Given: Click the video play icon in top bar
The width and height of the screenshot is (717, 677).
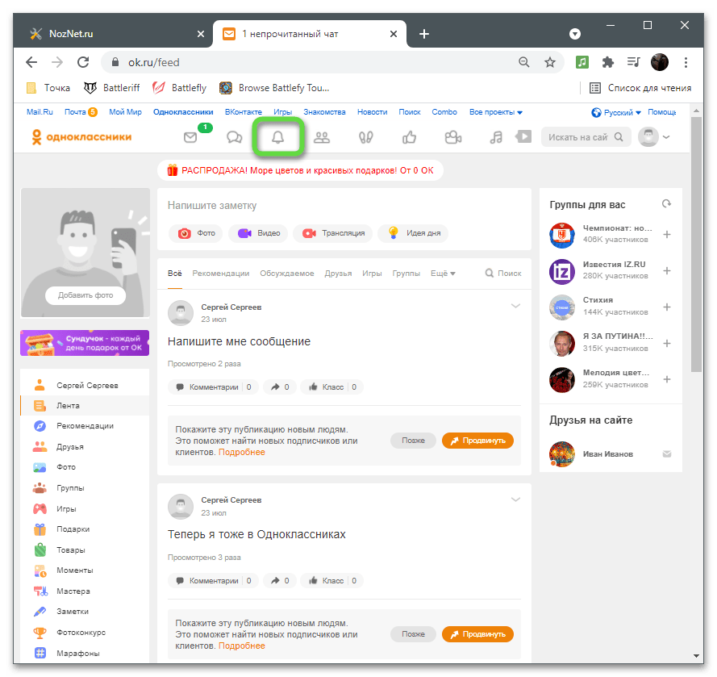Looking at the screenshot, I should click(523, 136).
